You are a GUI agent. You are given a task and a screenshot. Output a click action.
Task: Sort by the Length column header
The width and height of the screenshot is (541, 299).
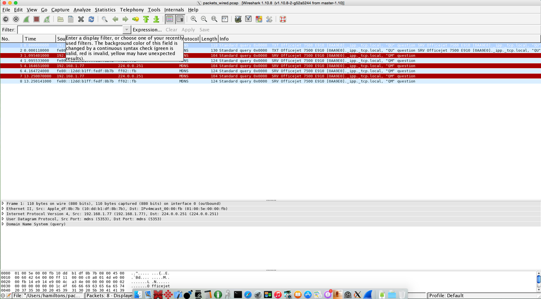(209, 38)
